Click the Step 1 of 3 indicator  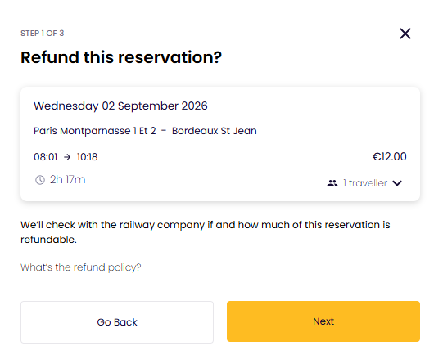tap(43, 34)
